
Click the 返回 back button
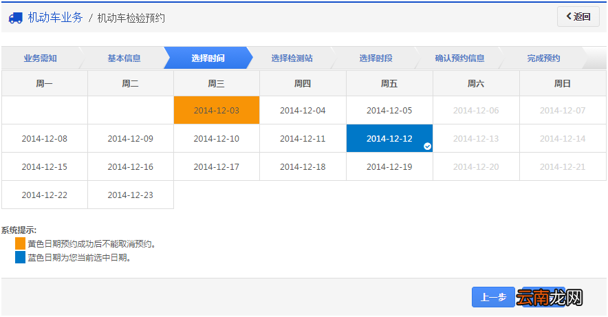pos(578,17)
